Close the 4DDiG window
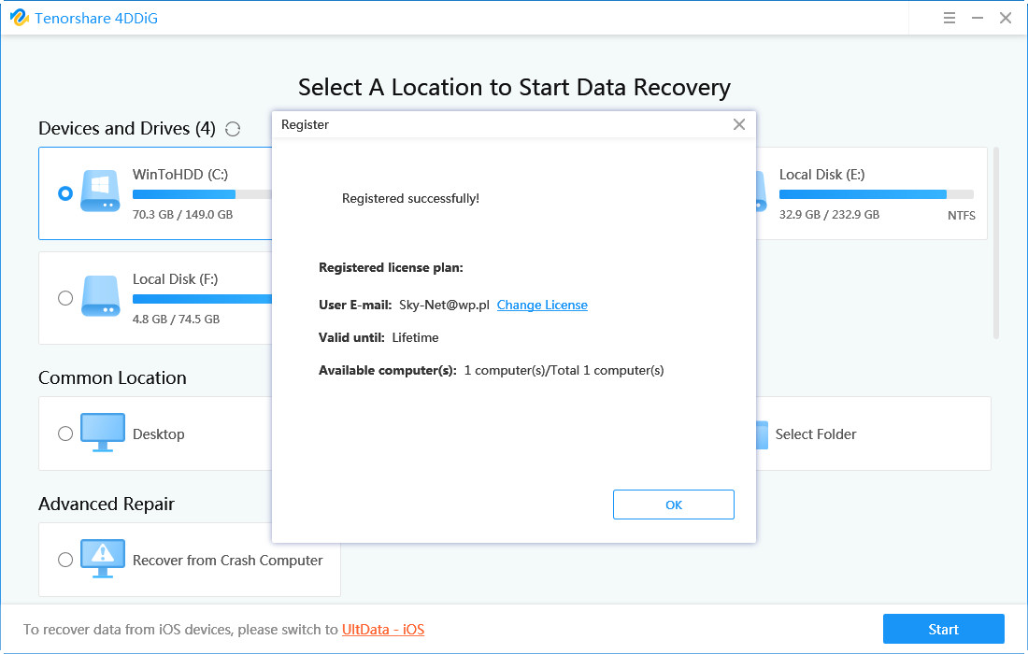Image resolution: width=1028 pixels, height=654 pixels. 1005,18
